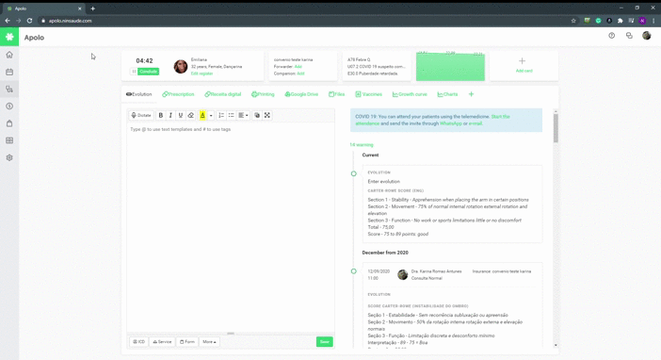Screen dimensions: 661x360
Task: Open calendar icon in left sidebar
Action: (x=9, y=72)
